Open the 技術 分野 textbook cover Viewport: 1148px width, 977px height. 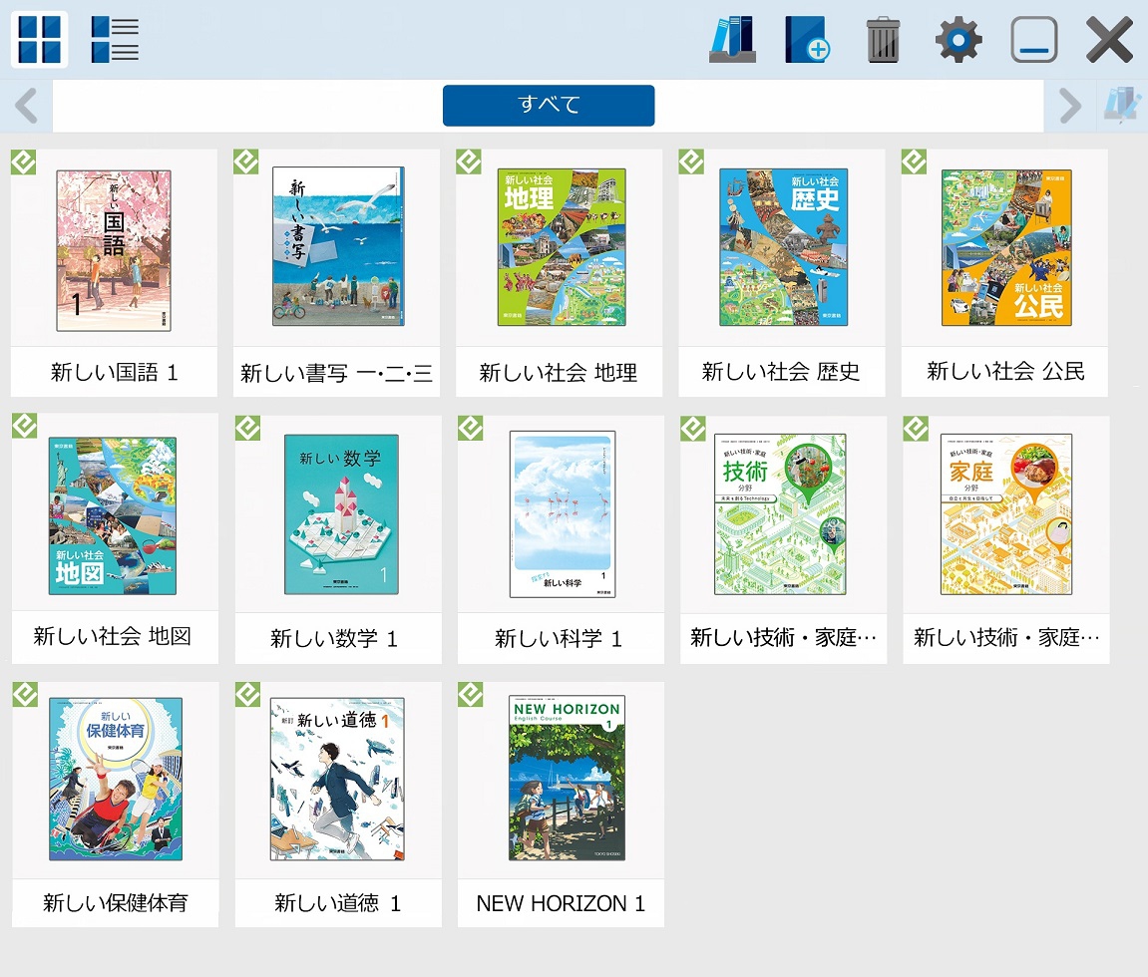780,513
